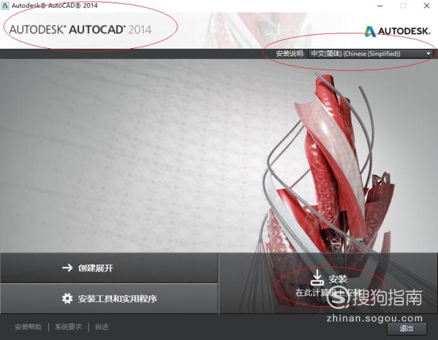Minimize the installer window
The height and width of the screenshot is (340, 438).
(x=380, y=6)
